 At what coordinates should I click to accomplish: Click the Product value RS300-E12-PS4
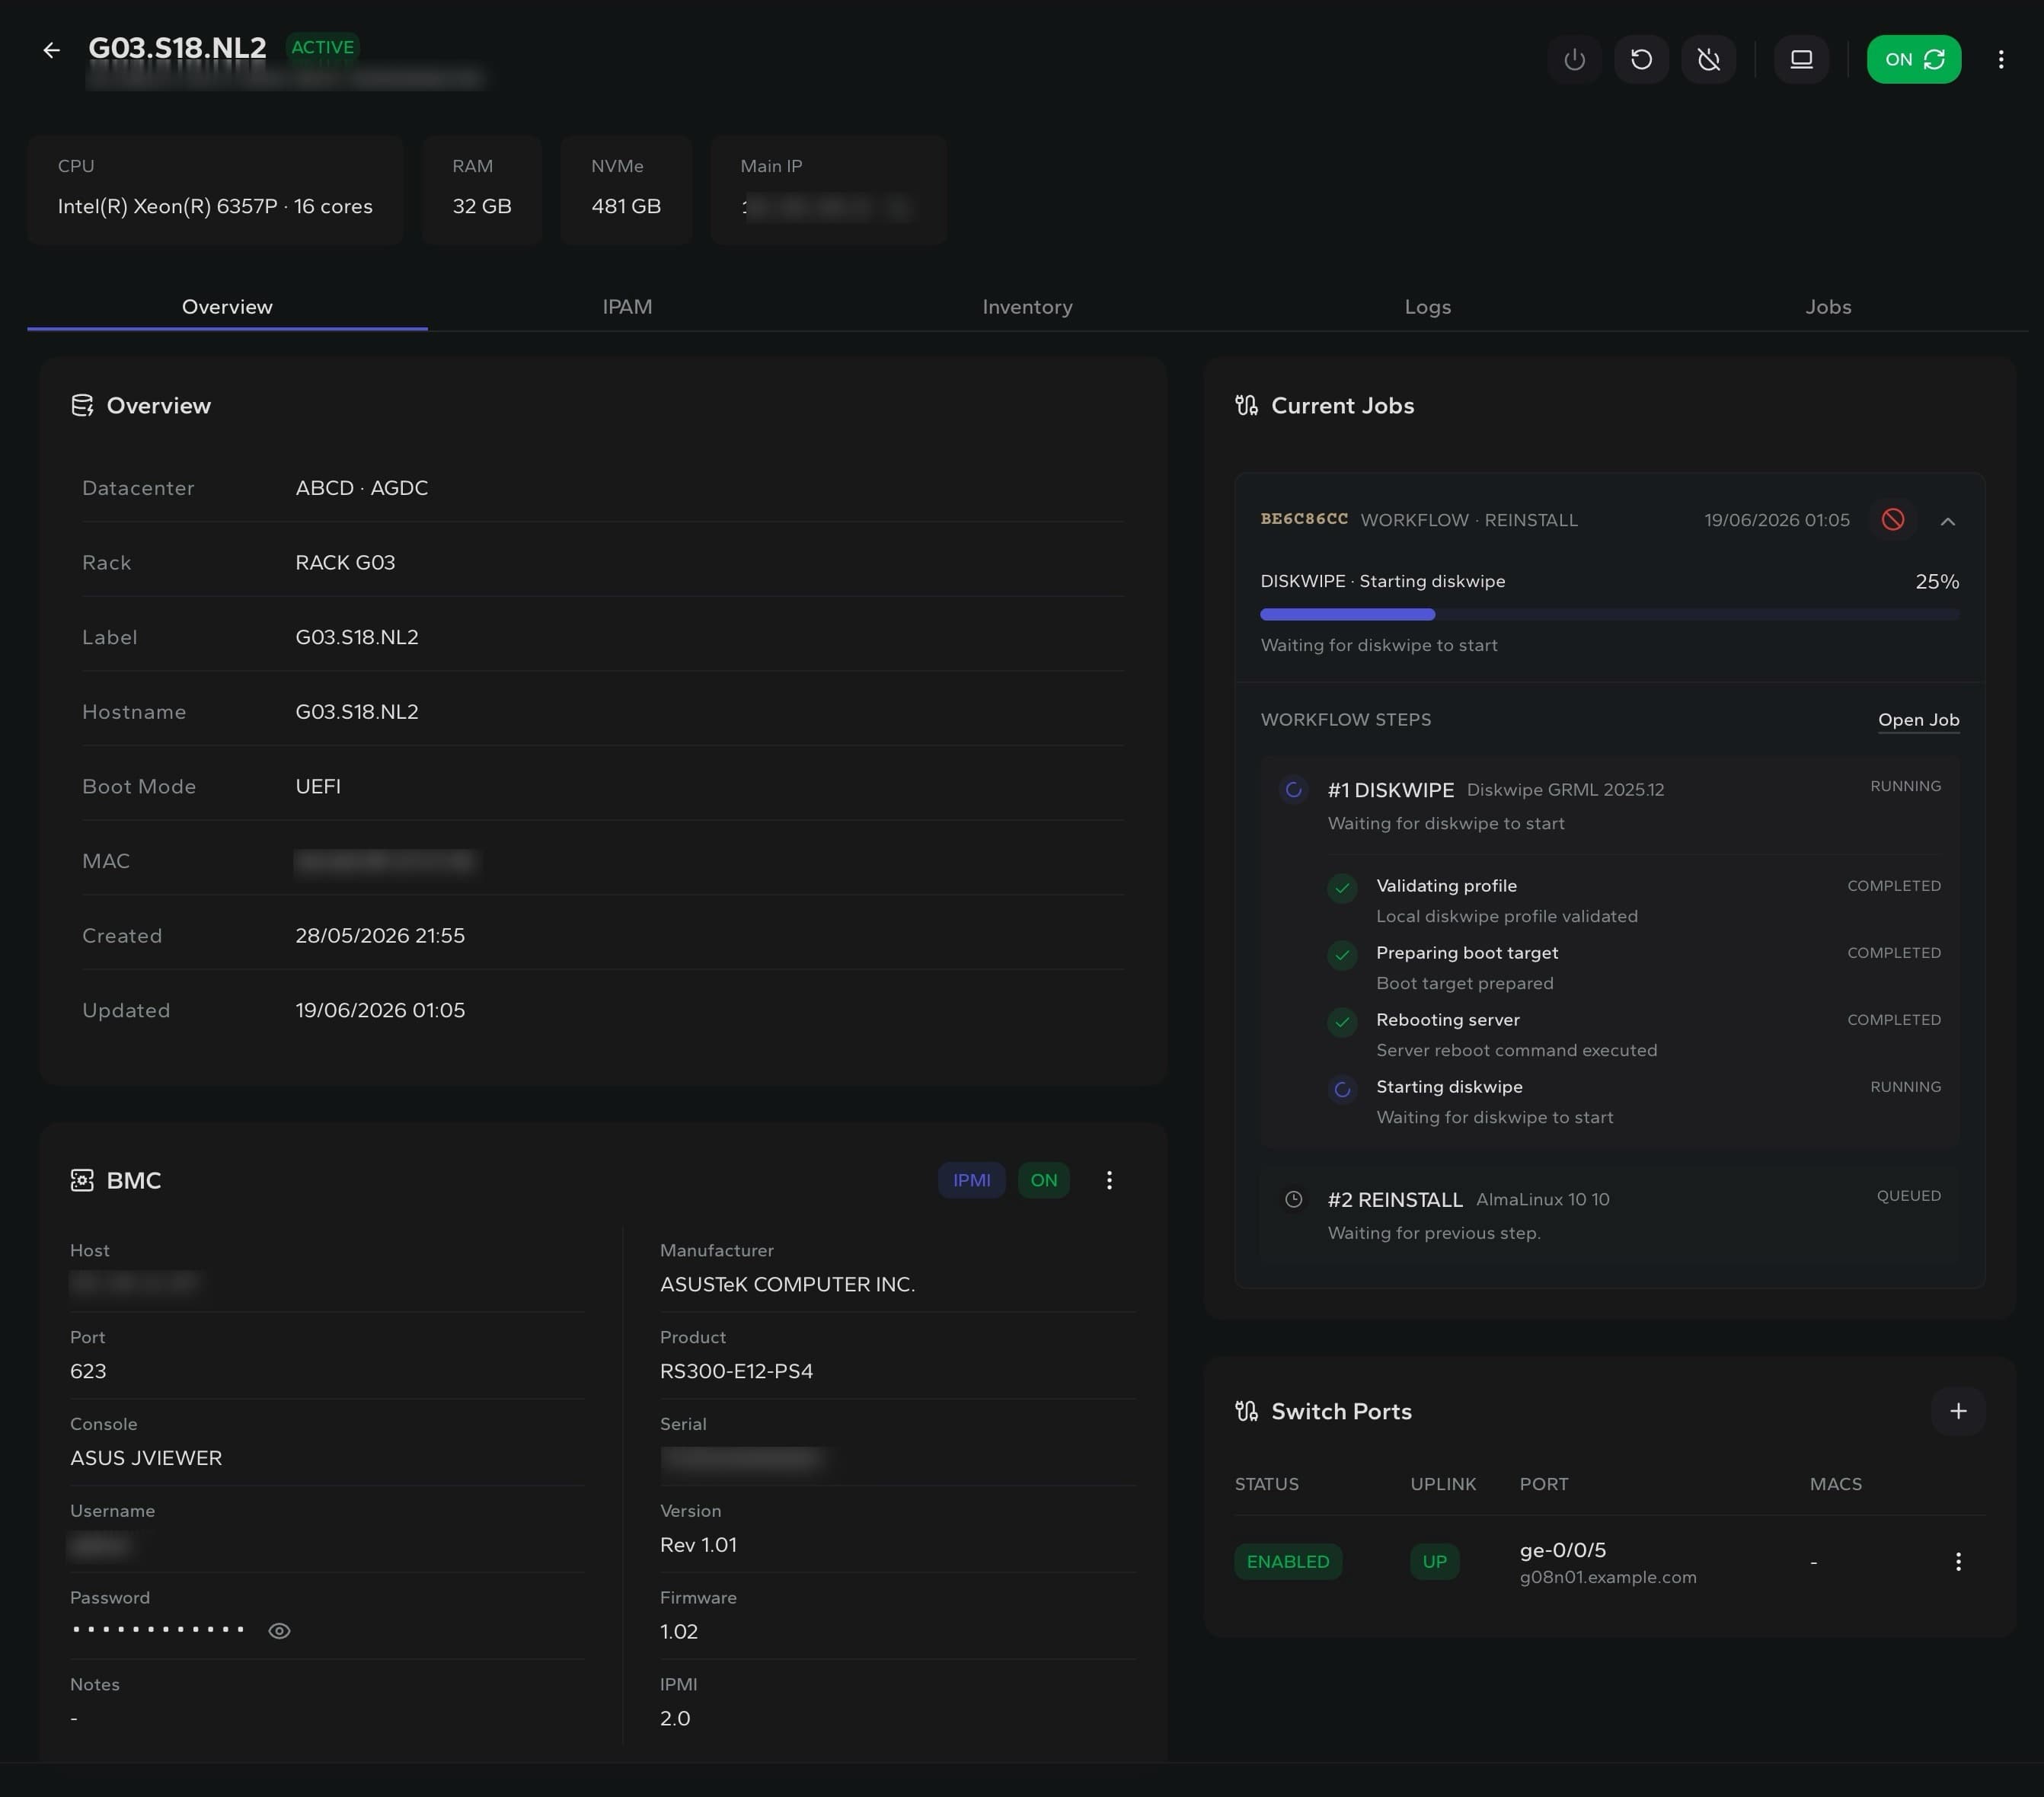click(736, 1371)
